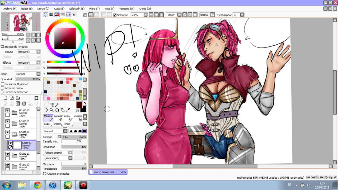Viewport: 338px width, 190px height.
Task: Open the Textura dropdown
Action: [29, 52]
